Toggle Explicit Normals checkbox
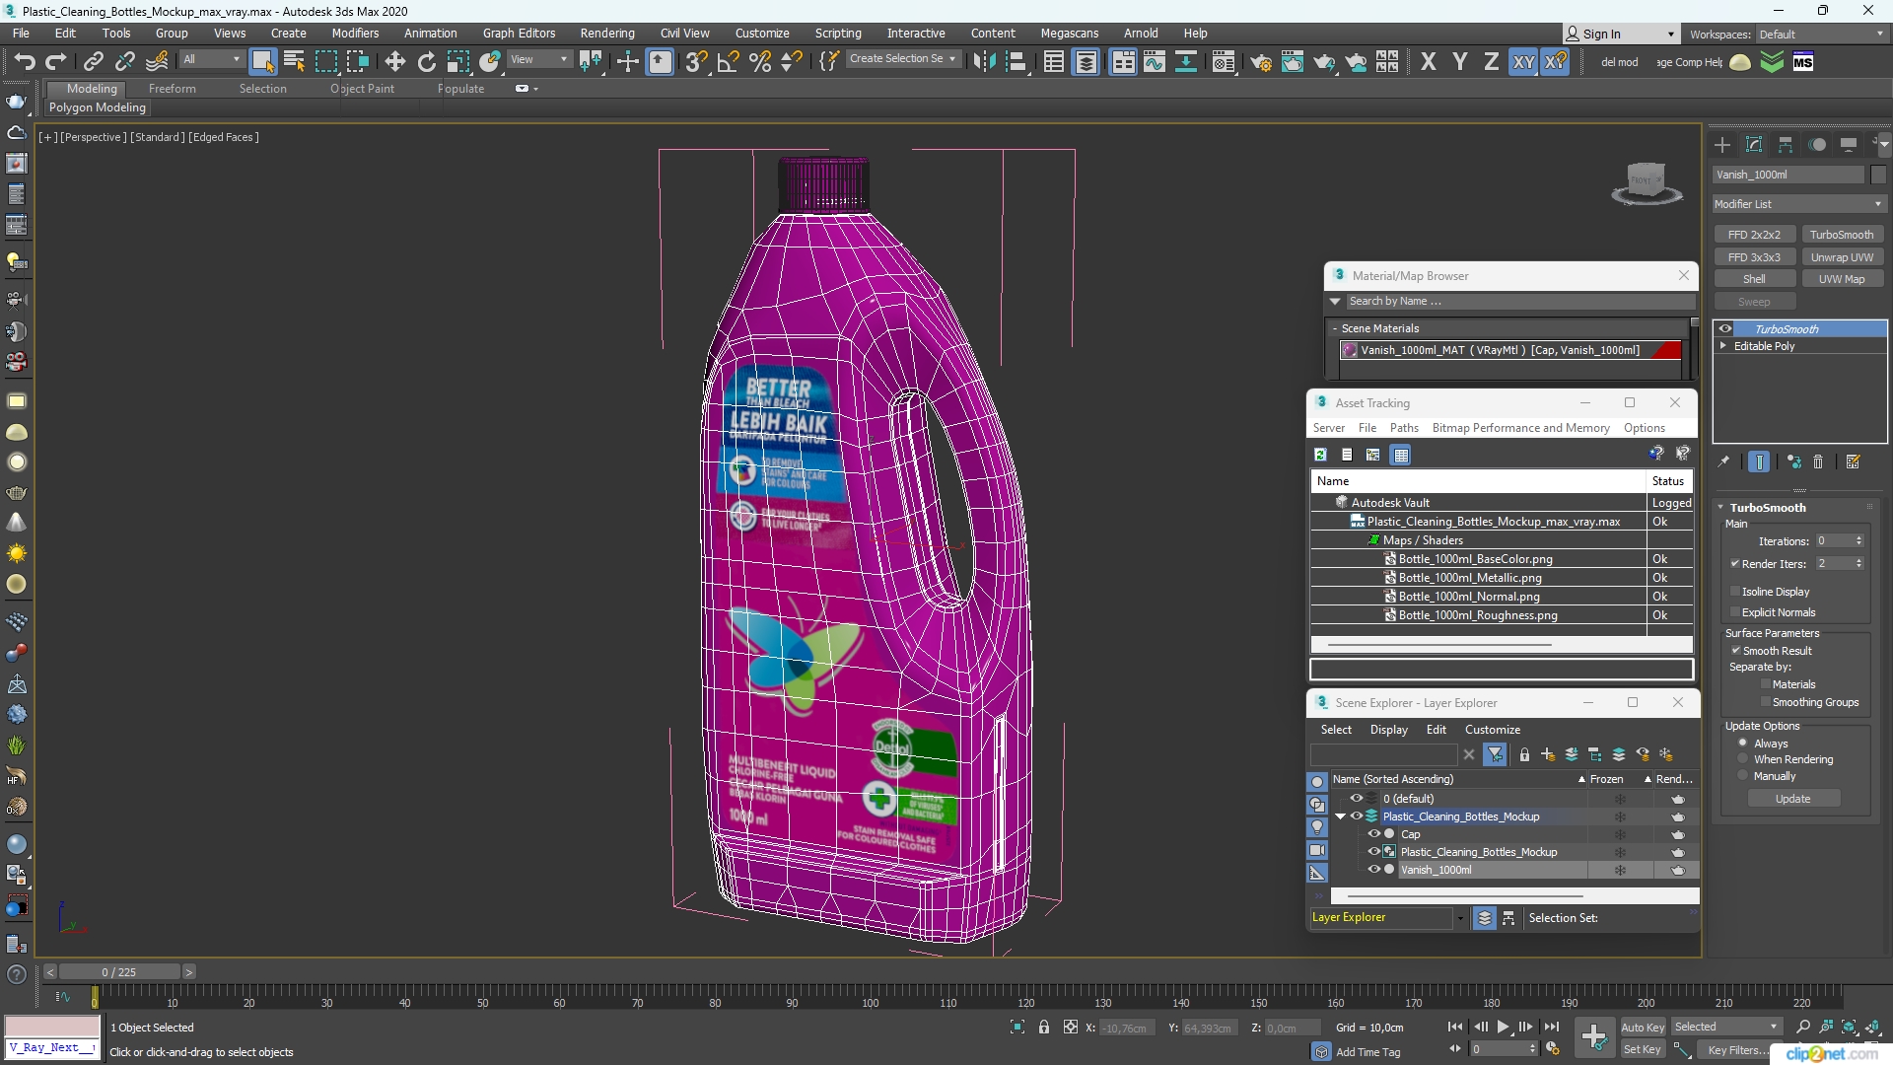The height and width of the screenshot is (1065, 1893). pos(1735,612)
